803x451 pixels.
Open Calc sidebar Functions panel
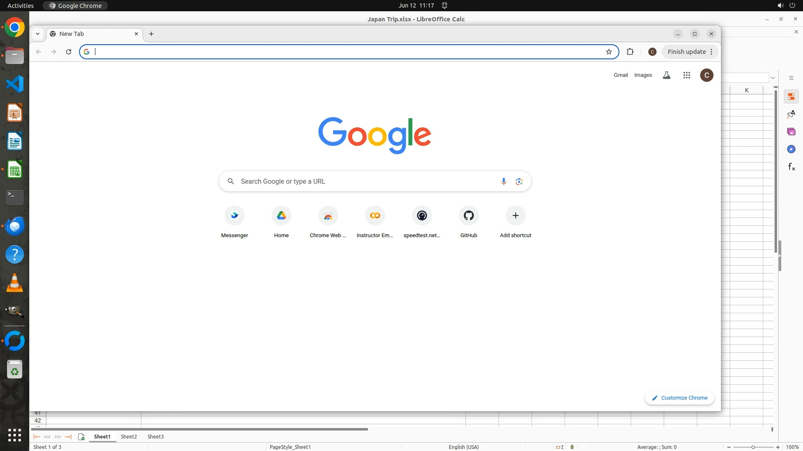[791, 167]
